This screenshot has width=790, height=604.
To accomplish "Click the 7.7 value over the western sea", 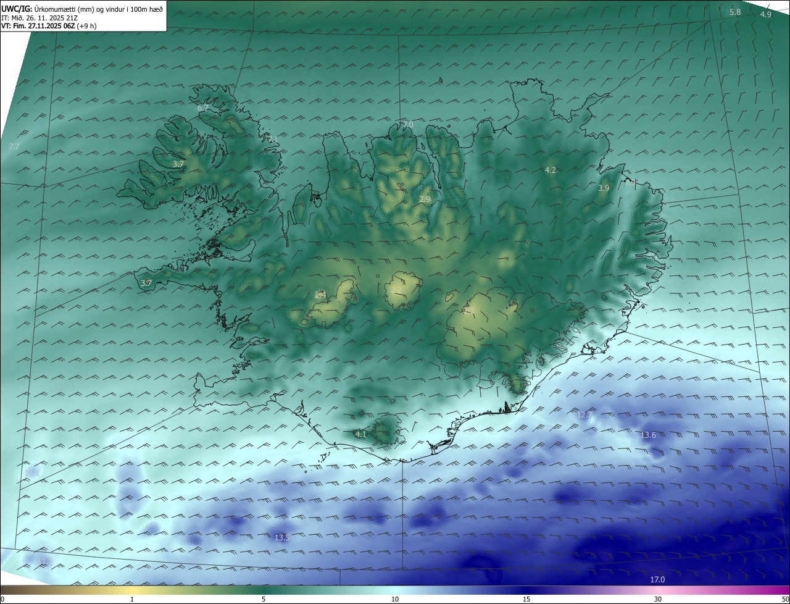I will [14, 146].
